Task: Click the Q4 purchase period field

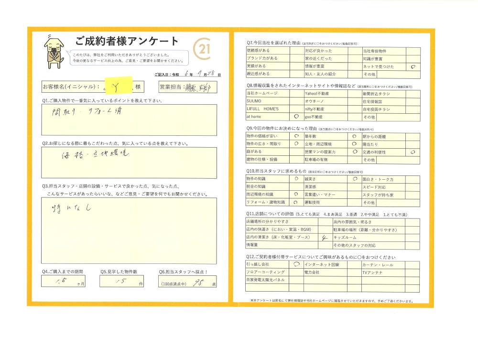Action: click(65, 281)
